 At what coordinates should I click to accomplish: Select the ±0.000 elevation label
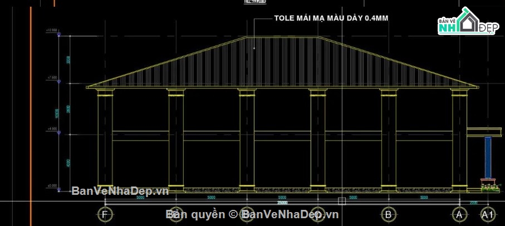tap(52, 186)
